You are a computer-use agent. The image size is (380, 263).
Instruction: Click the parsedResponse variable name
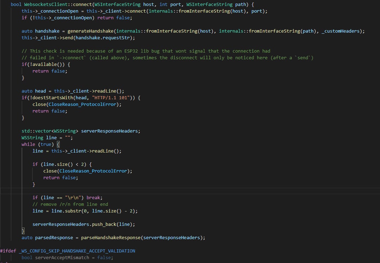[x=54, y=238]
